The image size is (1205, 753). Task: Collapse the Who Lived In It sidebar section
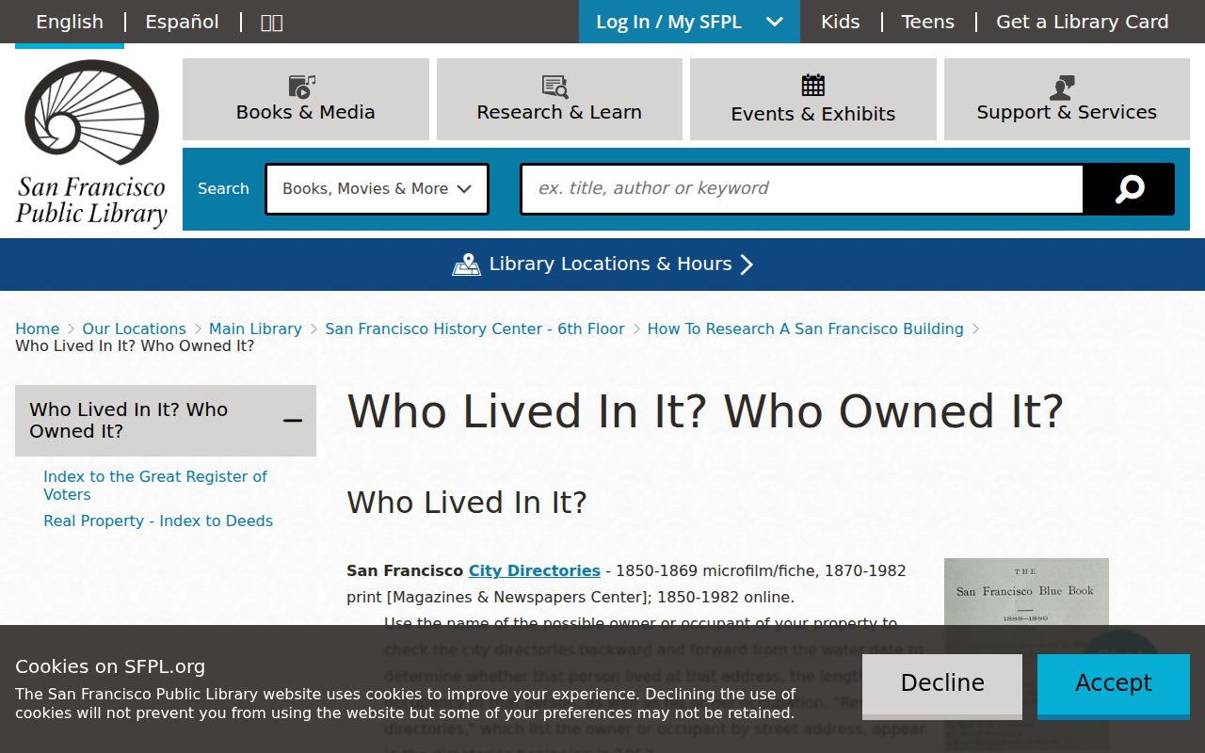tap(293, 421)
